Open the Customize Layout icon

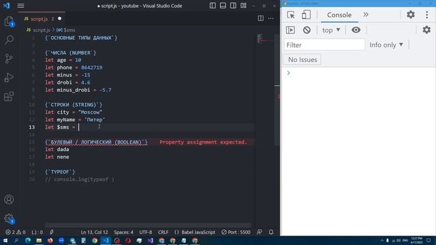pos(243,5)
